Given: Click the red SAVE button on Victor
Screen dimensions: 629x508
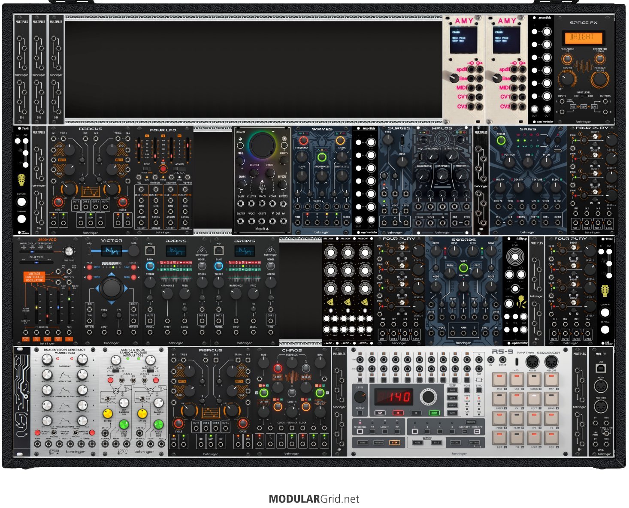Looking at the screenshot, I should [133, 267].
